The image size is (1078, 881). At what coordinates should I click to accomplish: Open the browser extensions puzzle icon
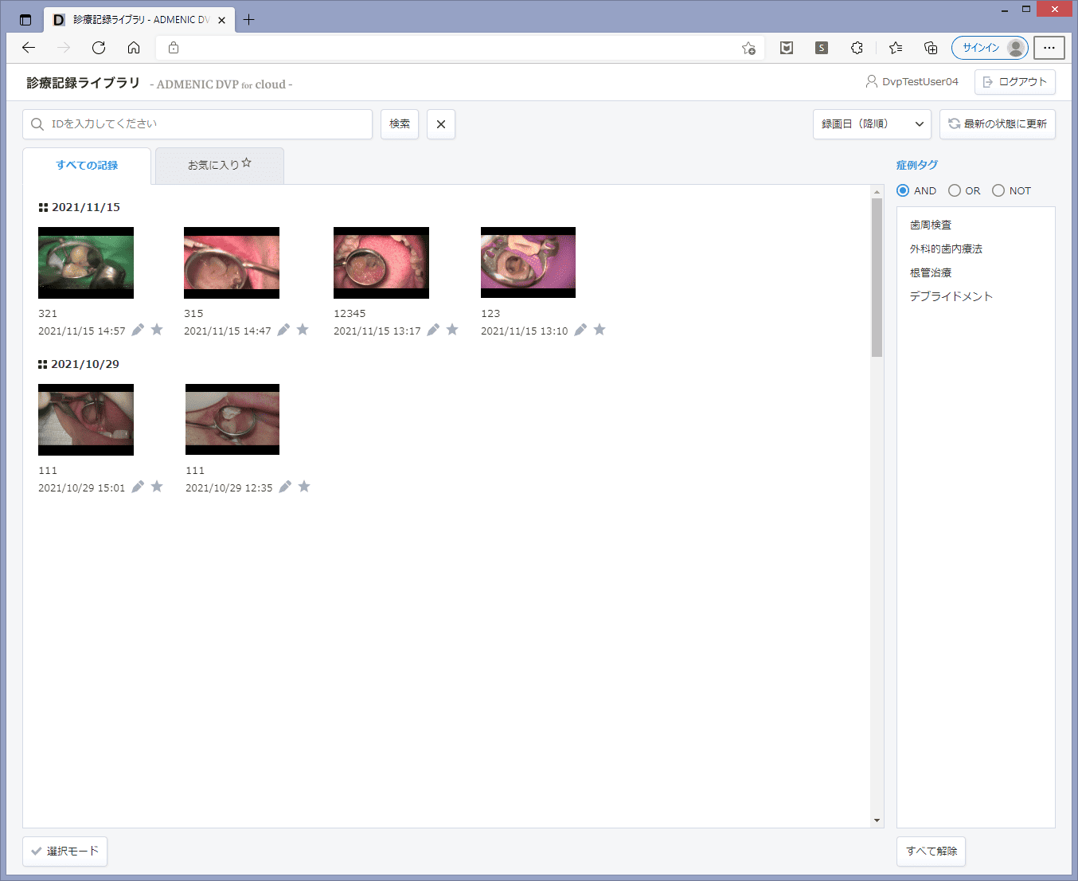(857, 48)
